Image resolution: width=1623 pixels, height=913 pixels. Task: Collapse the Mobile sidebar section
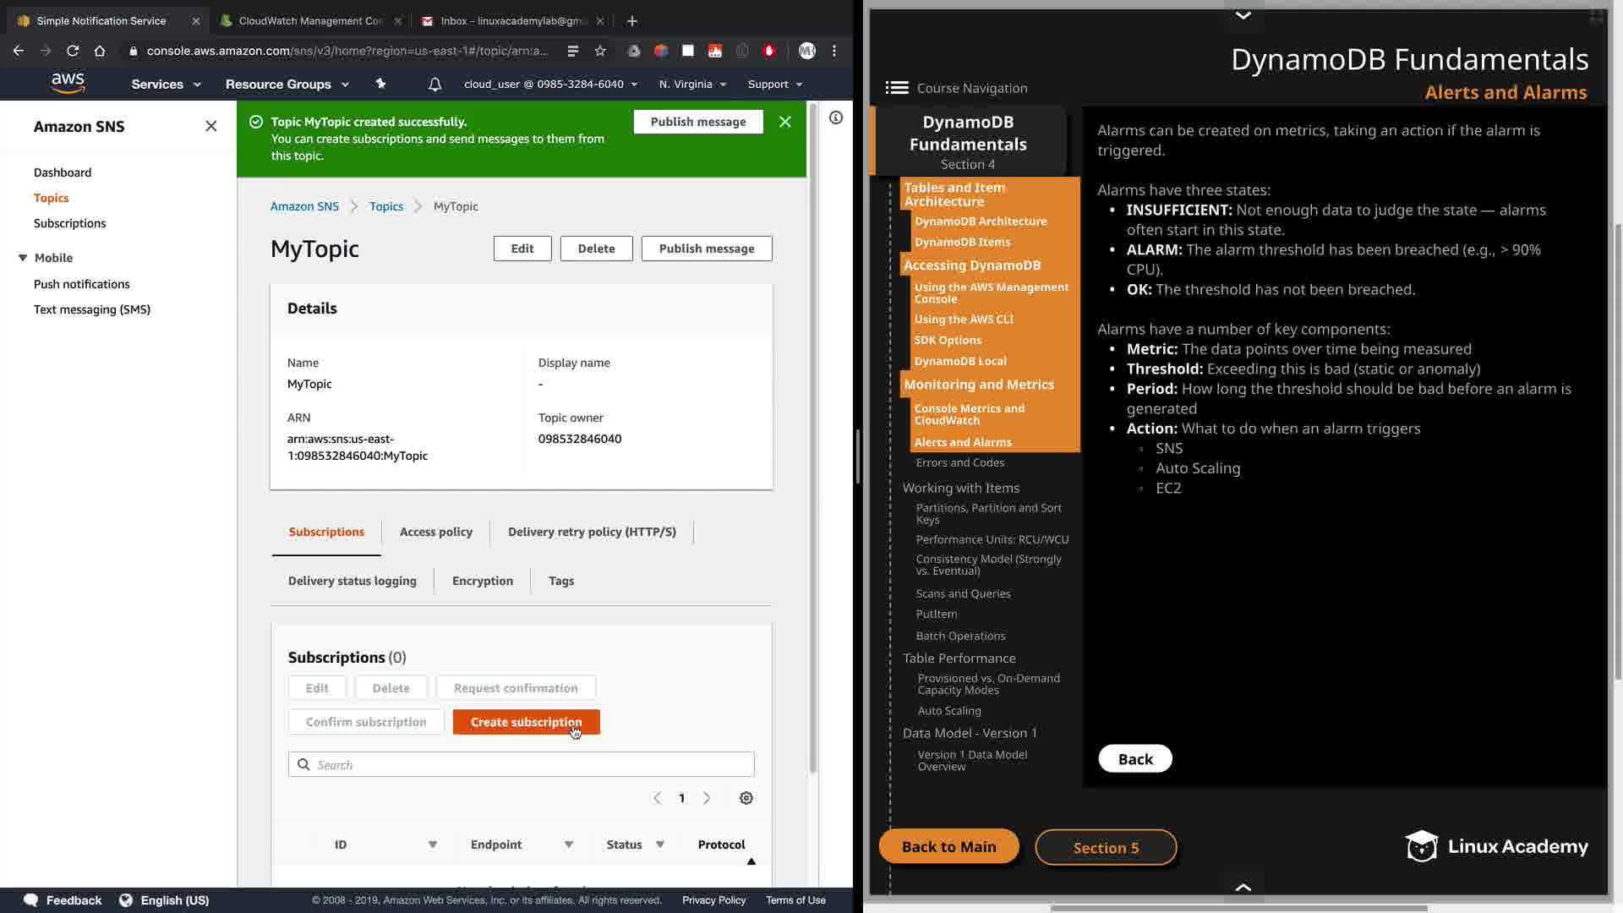coord(23,258)
